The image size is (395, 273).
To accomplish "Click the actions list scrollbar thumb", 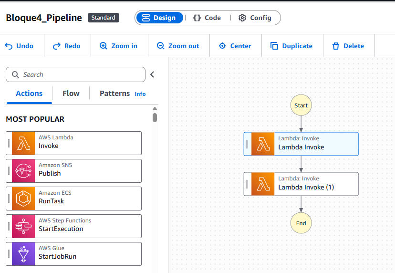I will [155, 117].
